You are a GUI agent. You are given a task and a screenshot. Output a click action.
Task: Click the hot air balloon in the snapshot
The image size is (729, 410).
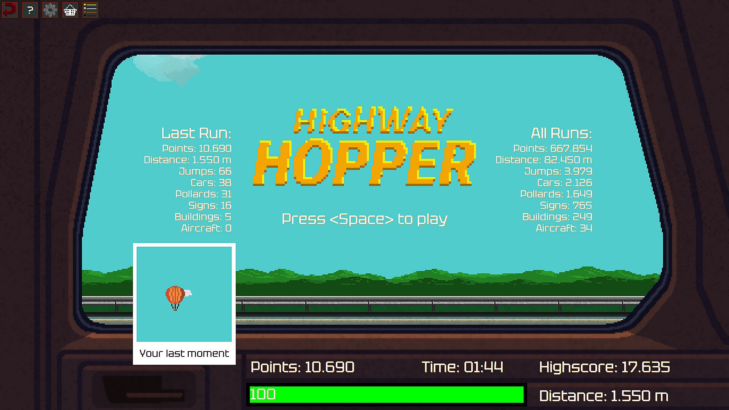(x=175, y=297)
